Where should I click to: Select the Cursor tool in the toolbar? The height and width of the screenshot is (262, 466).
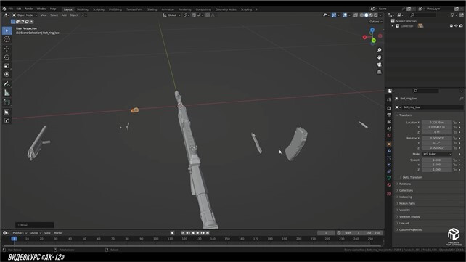click(x=7, y=39)
